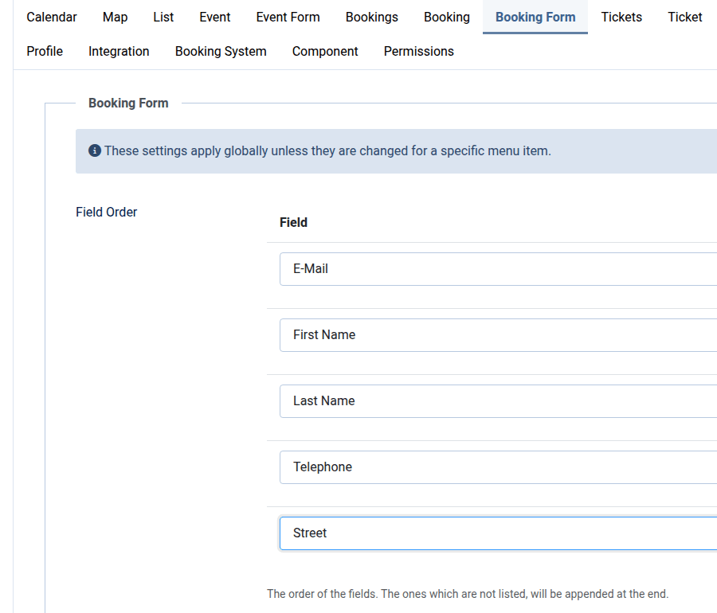Select the Telephone field box

tap(498, 467)
